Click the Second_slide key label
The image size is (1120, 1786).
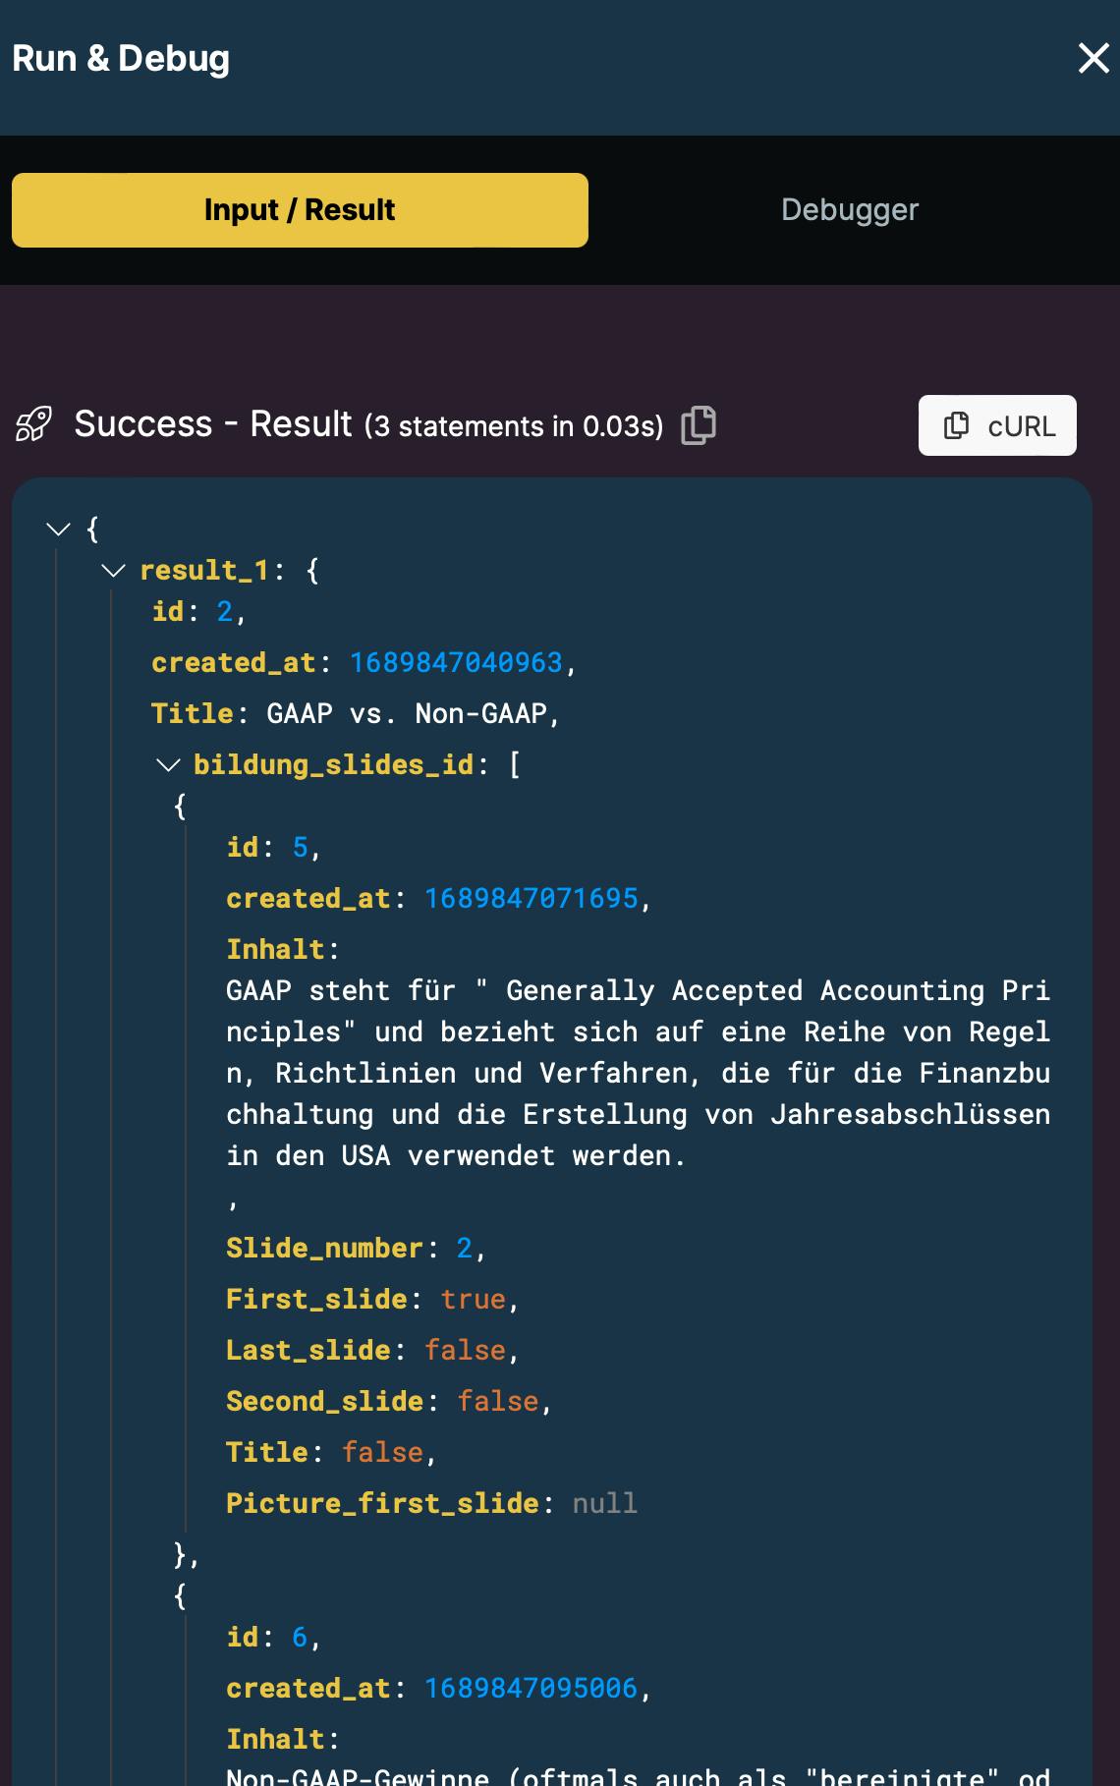click(324, 1402)
